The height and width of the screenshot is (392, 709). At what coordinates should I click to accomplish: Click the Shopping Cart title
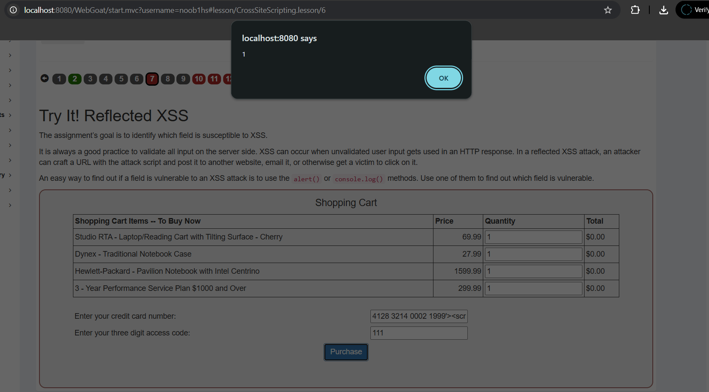pyautogui.click(x=346, y=203)
